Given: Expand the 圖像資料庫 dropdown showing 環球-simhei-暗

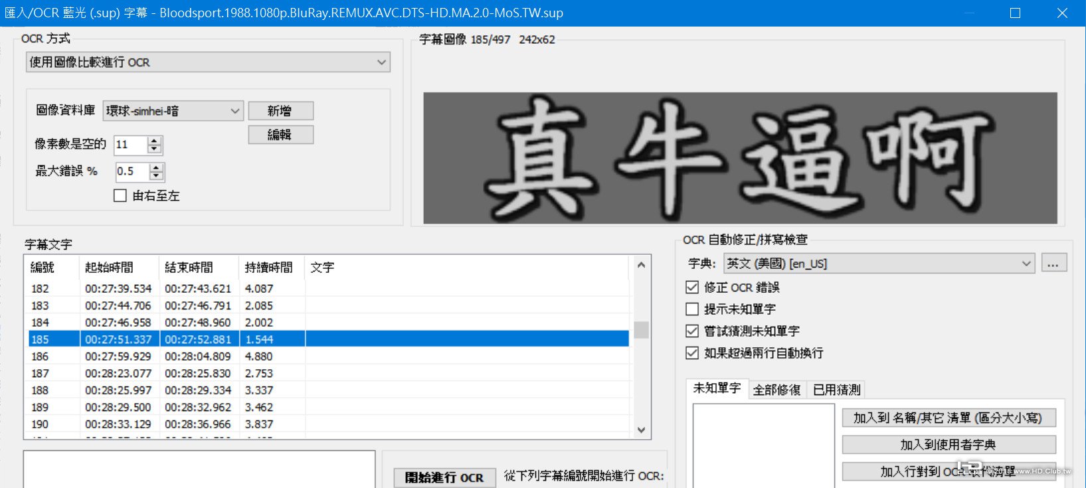Looking at the screenshot, I should tap(173, 111).
